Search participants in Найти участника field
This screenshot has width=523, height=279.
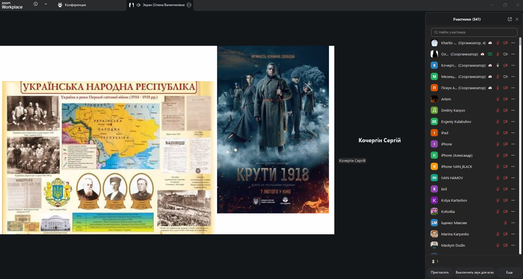coord(474,32)
